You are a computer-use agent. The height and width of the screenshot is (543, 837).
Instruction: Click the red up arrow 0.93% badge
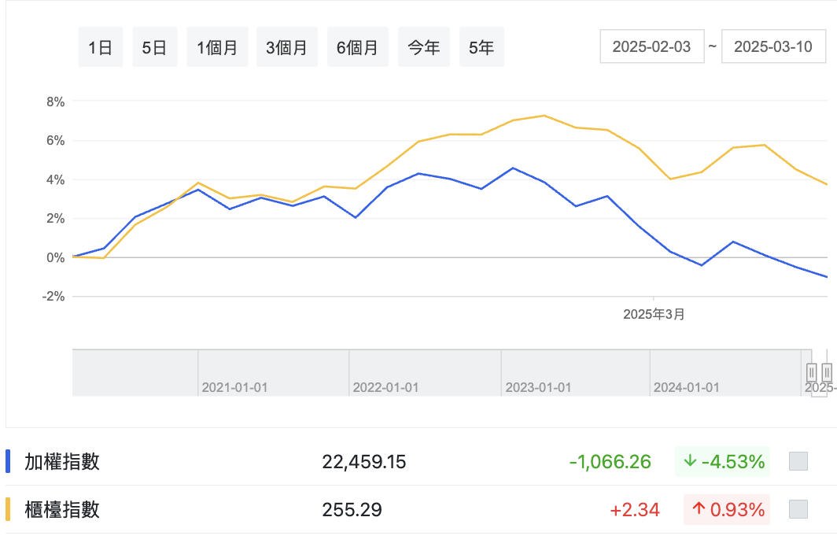[727, 509]
